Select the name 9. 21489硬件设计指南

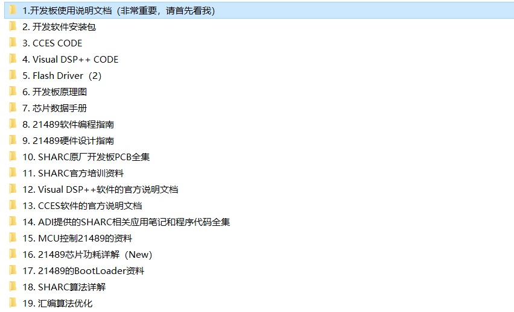(x=68, y=141)
